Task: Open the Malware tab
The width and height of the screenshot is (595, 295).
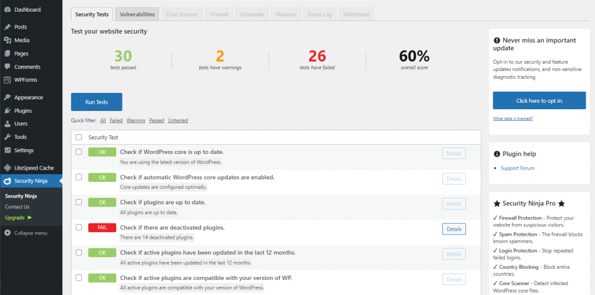Action: click(286, 15)
